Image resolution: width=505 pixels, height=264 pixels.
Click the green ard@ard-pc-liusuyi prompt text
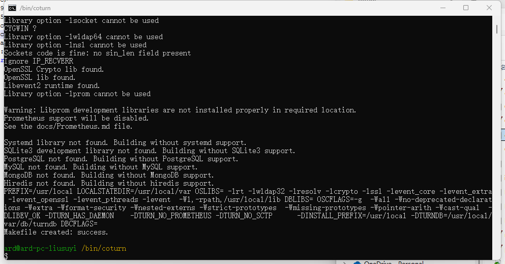[40, 248]
